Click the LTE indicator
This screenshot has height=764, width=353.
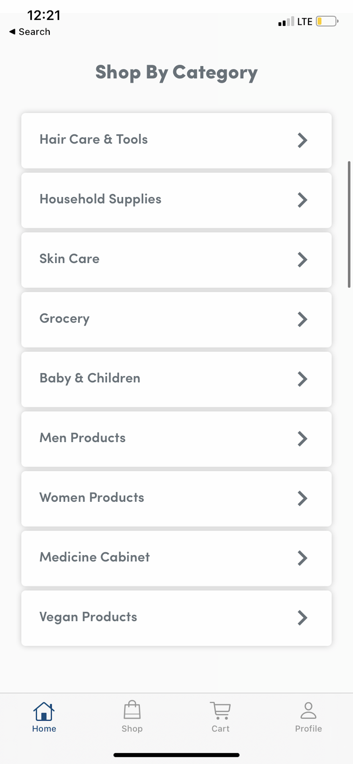click(304, 21)
